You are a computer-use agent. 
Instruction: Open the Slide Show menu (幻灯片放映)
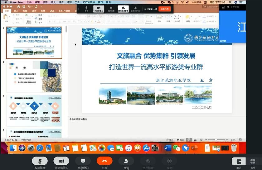pyautogui.click(x=89, y=2)
